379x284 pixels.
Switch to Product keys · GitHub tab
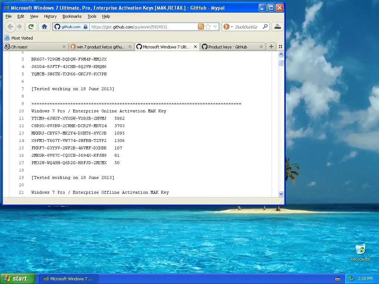pos(232,47)
